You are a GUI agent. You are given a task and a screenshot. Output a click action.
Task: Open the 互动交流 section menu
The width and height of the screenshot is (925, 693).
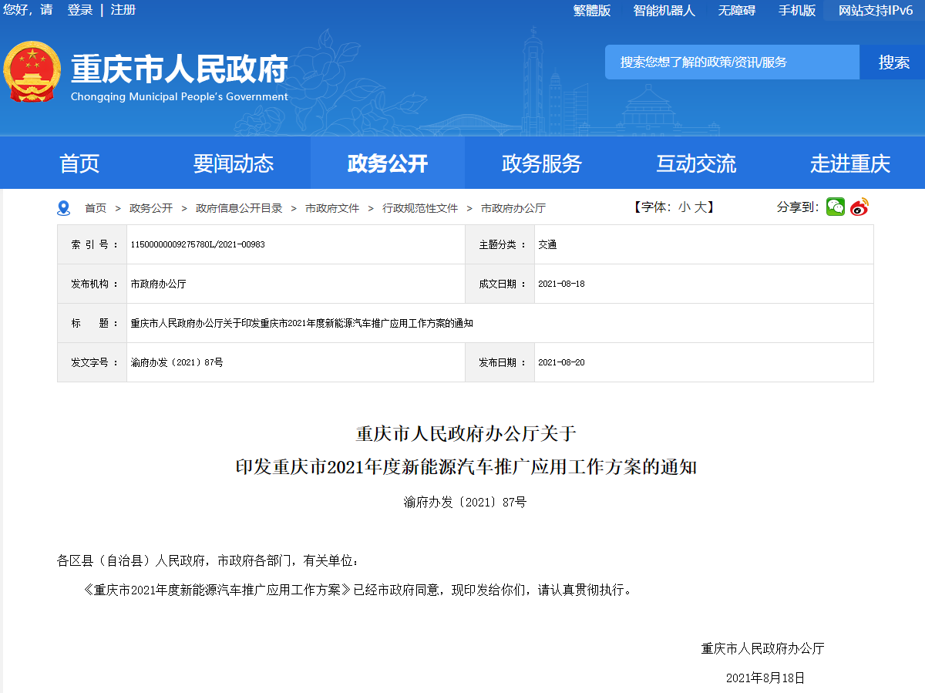696,163
